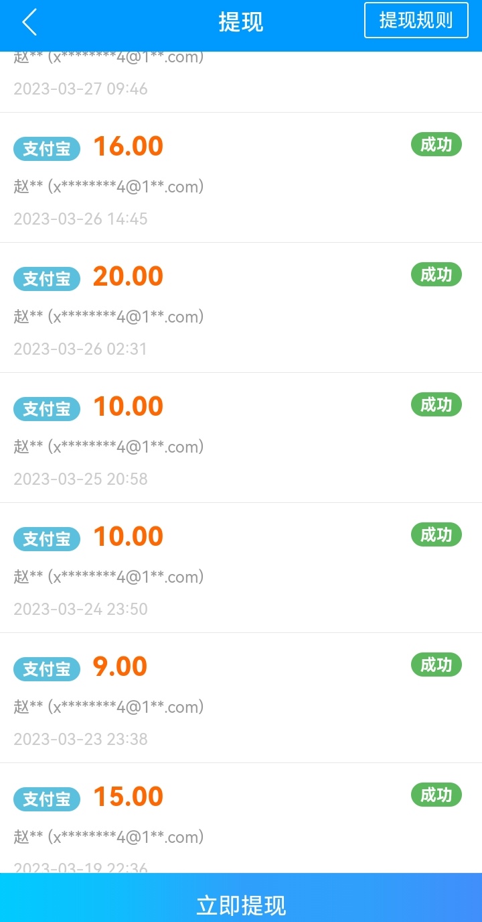Select the 20.00 withdrawal amount
The width and height of the screenshot is (482, 922).
[x=128, y=276]
